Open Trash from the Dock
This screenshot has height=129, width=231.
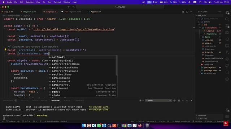point(147,125)
